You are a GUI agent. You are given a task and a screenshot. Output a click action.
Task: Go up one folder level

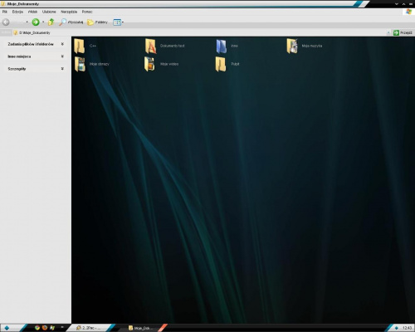click(51, 22)
